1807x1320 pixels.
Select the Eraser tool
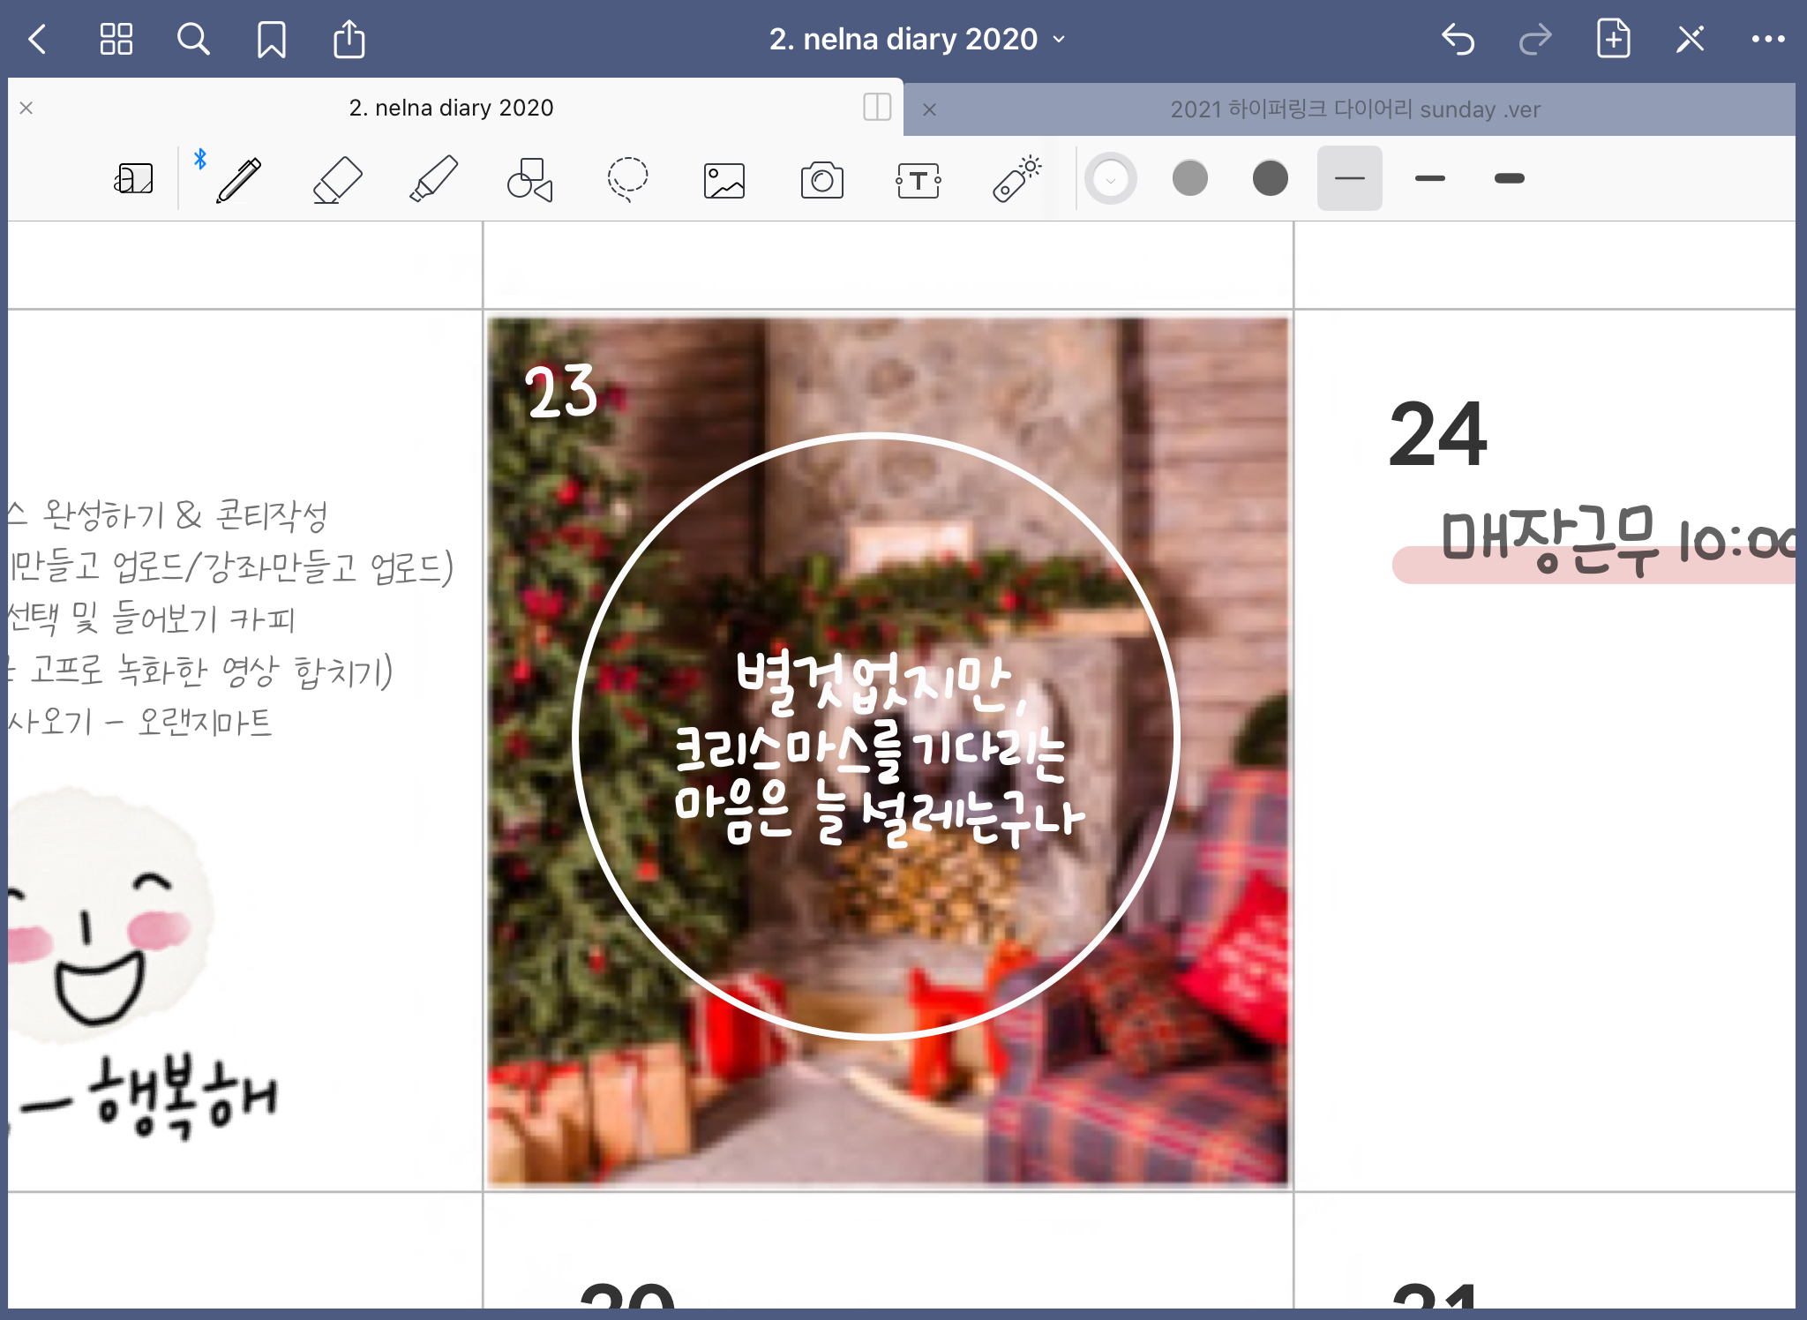tap(337, 180)
